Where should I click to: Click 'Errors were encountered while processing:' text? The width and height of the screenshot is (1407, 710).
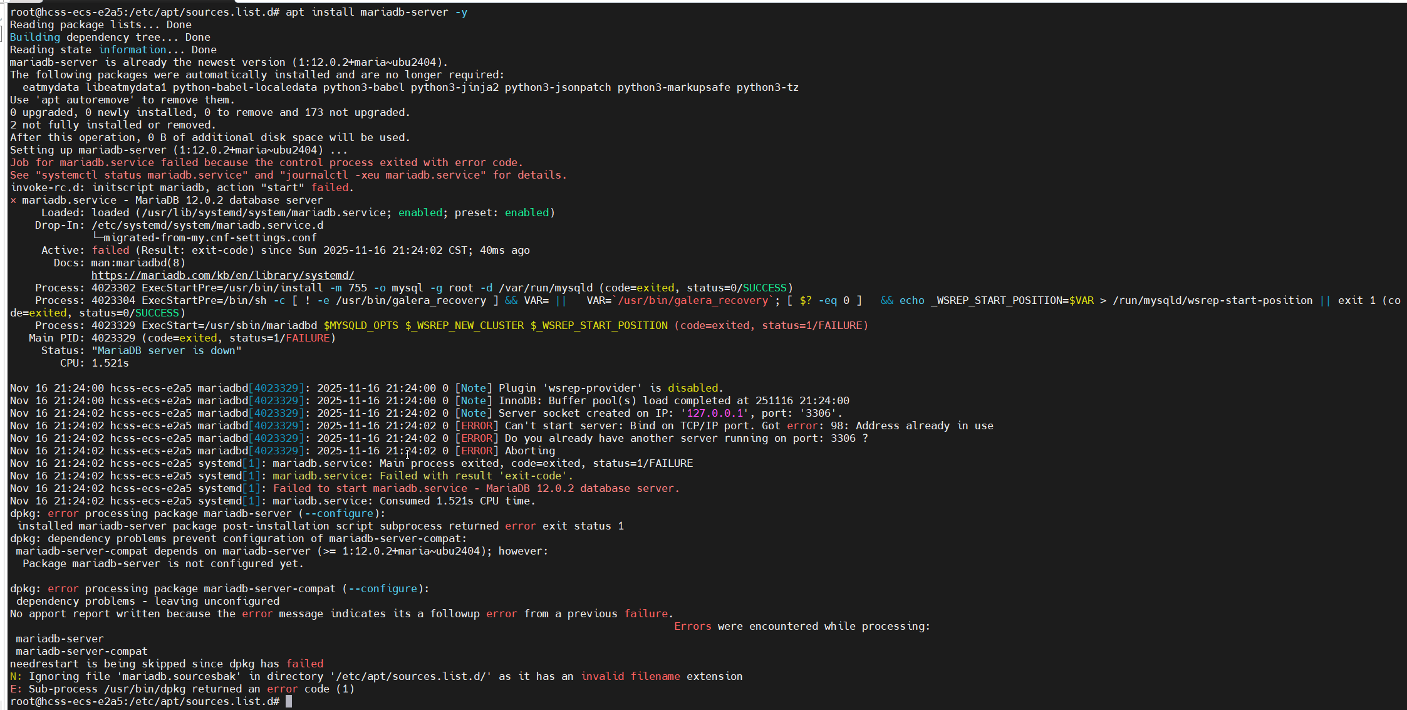(x=802, y=626)
